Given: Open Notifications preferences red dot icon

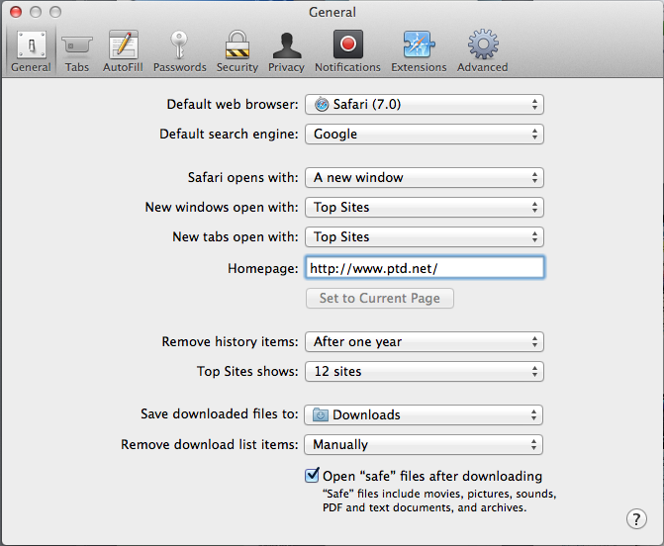Looking at the screenshot, I should click(347, 51).
